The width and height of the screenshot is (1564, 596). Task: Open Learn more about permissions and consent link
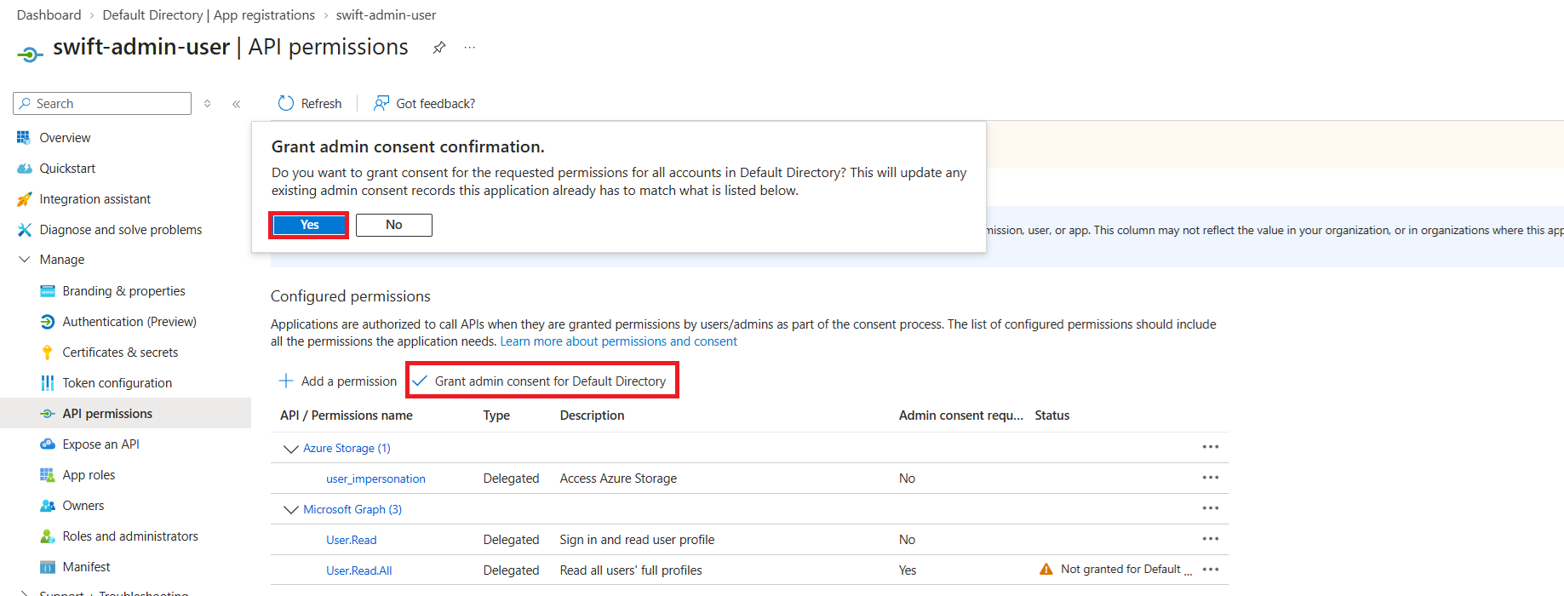tap(618, 341)
